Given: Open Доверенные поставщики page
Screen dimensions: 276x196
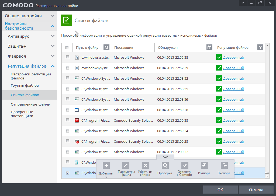Looking at the screenshot, I should pyautogui.click(x=22, y=114).
